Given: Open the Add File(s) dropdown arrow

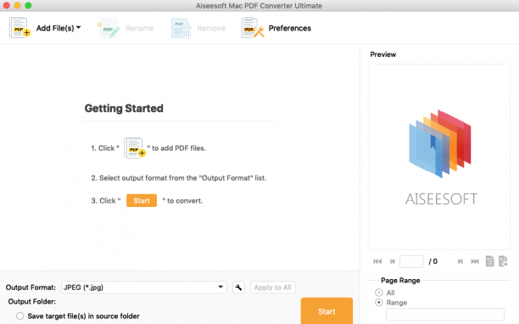Looking at the screenshot, I should tap(79, 27).
